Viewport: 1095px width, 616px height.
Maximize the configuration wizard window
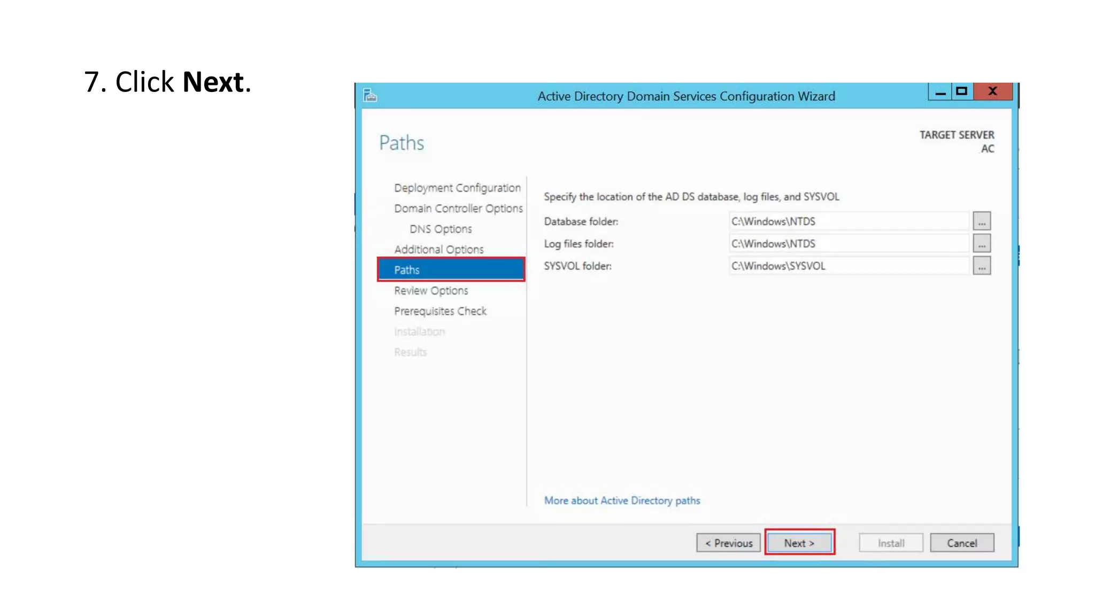tap(961, 91)
